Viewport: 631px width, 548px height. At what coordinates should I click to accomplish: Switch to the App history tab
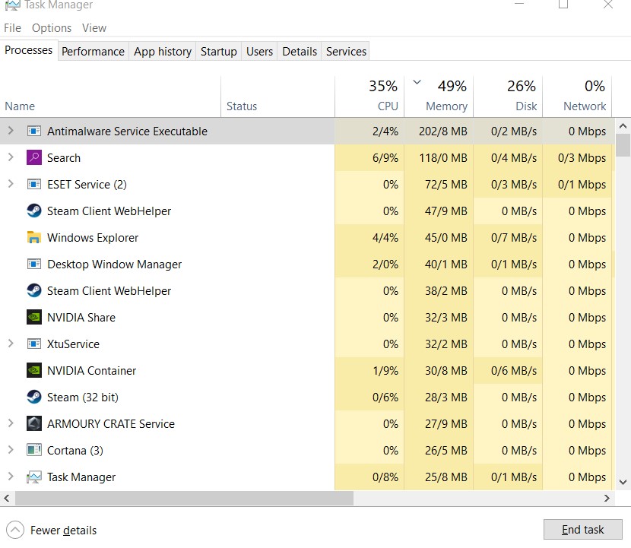tap(163, 52)
